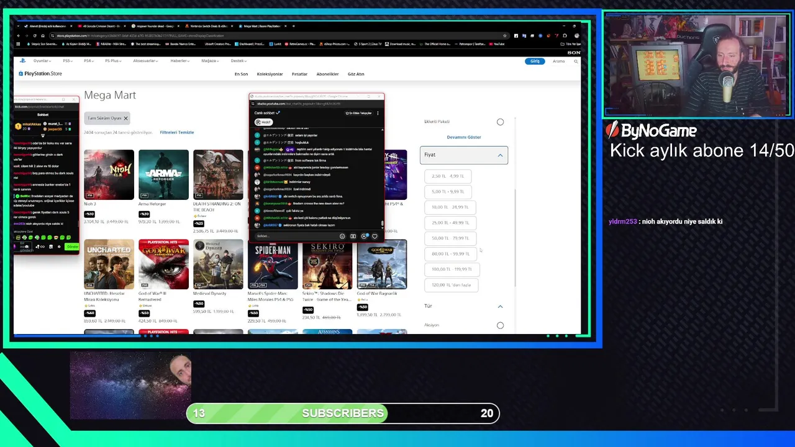Open the Nioh 3 game thumbnail
Viewport: 795px width, 447px height.
click(x=109, y=174)
